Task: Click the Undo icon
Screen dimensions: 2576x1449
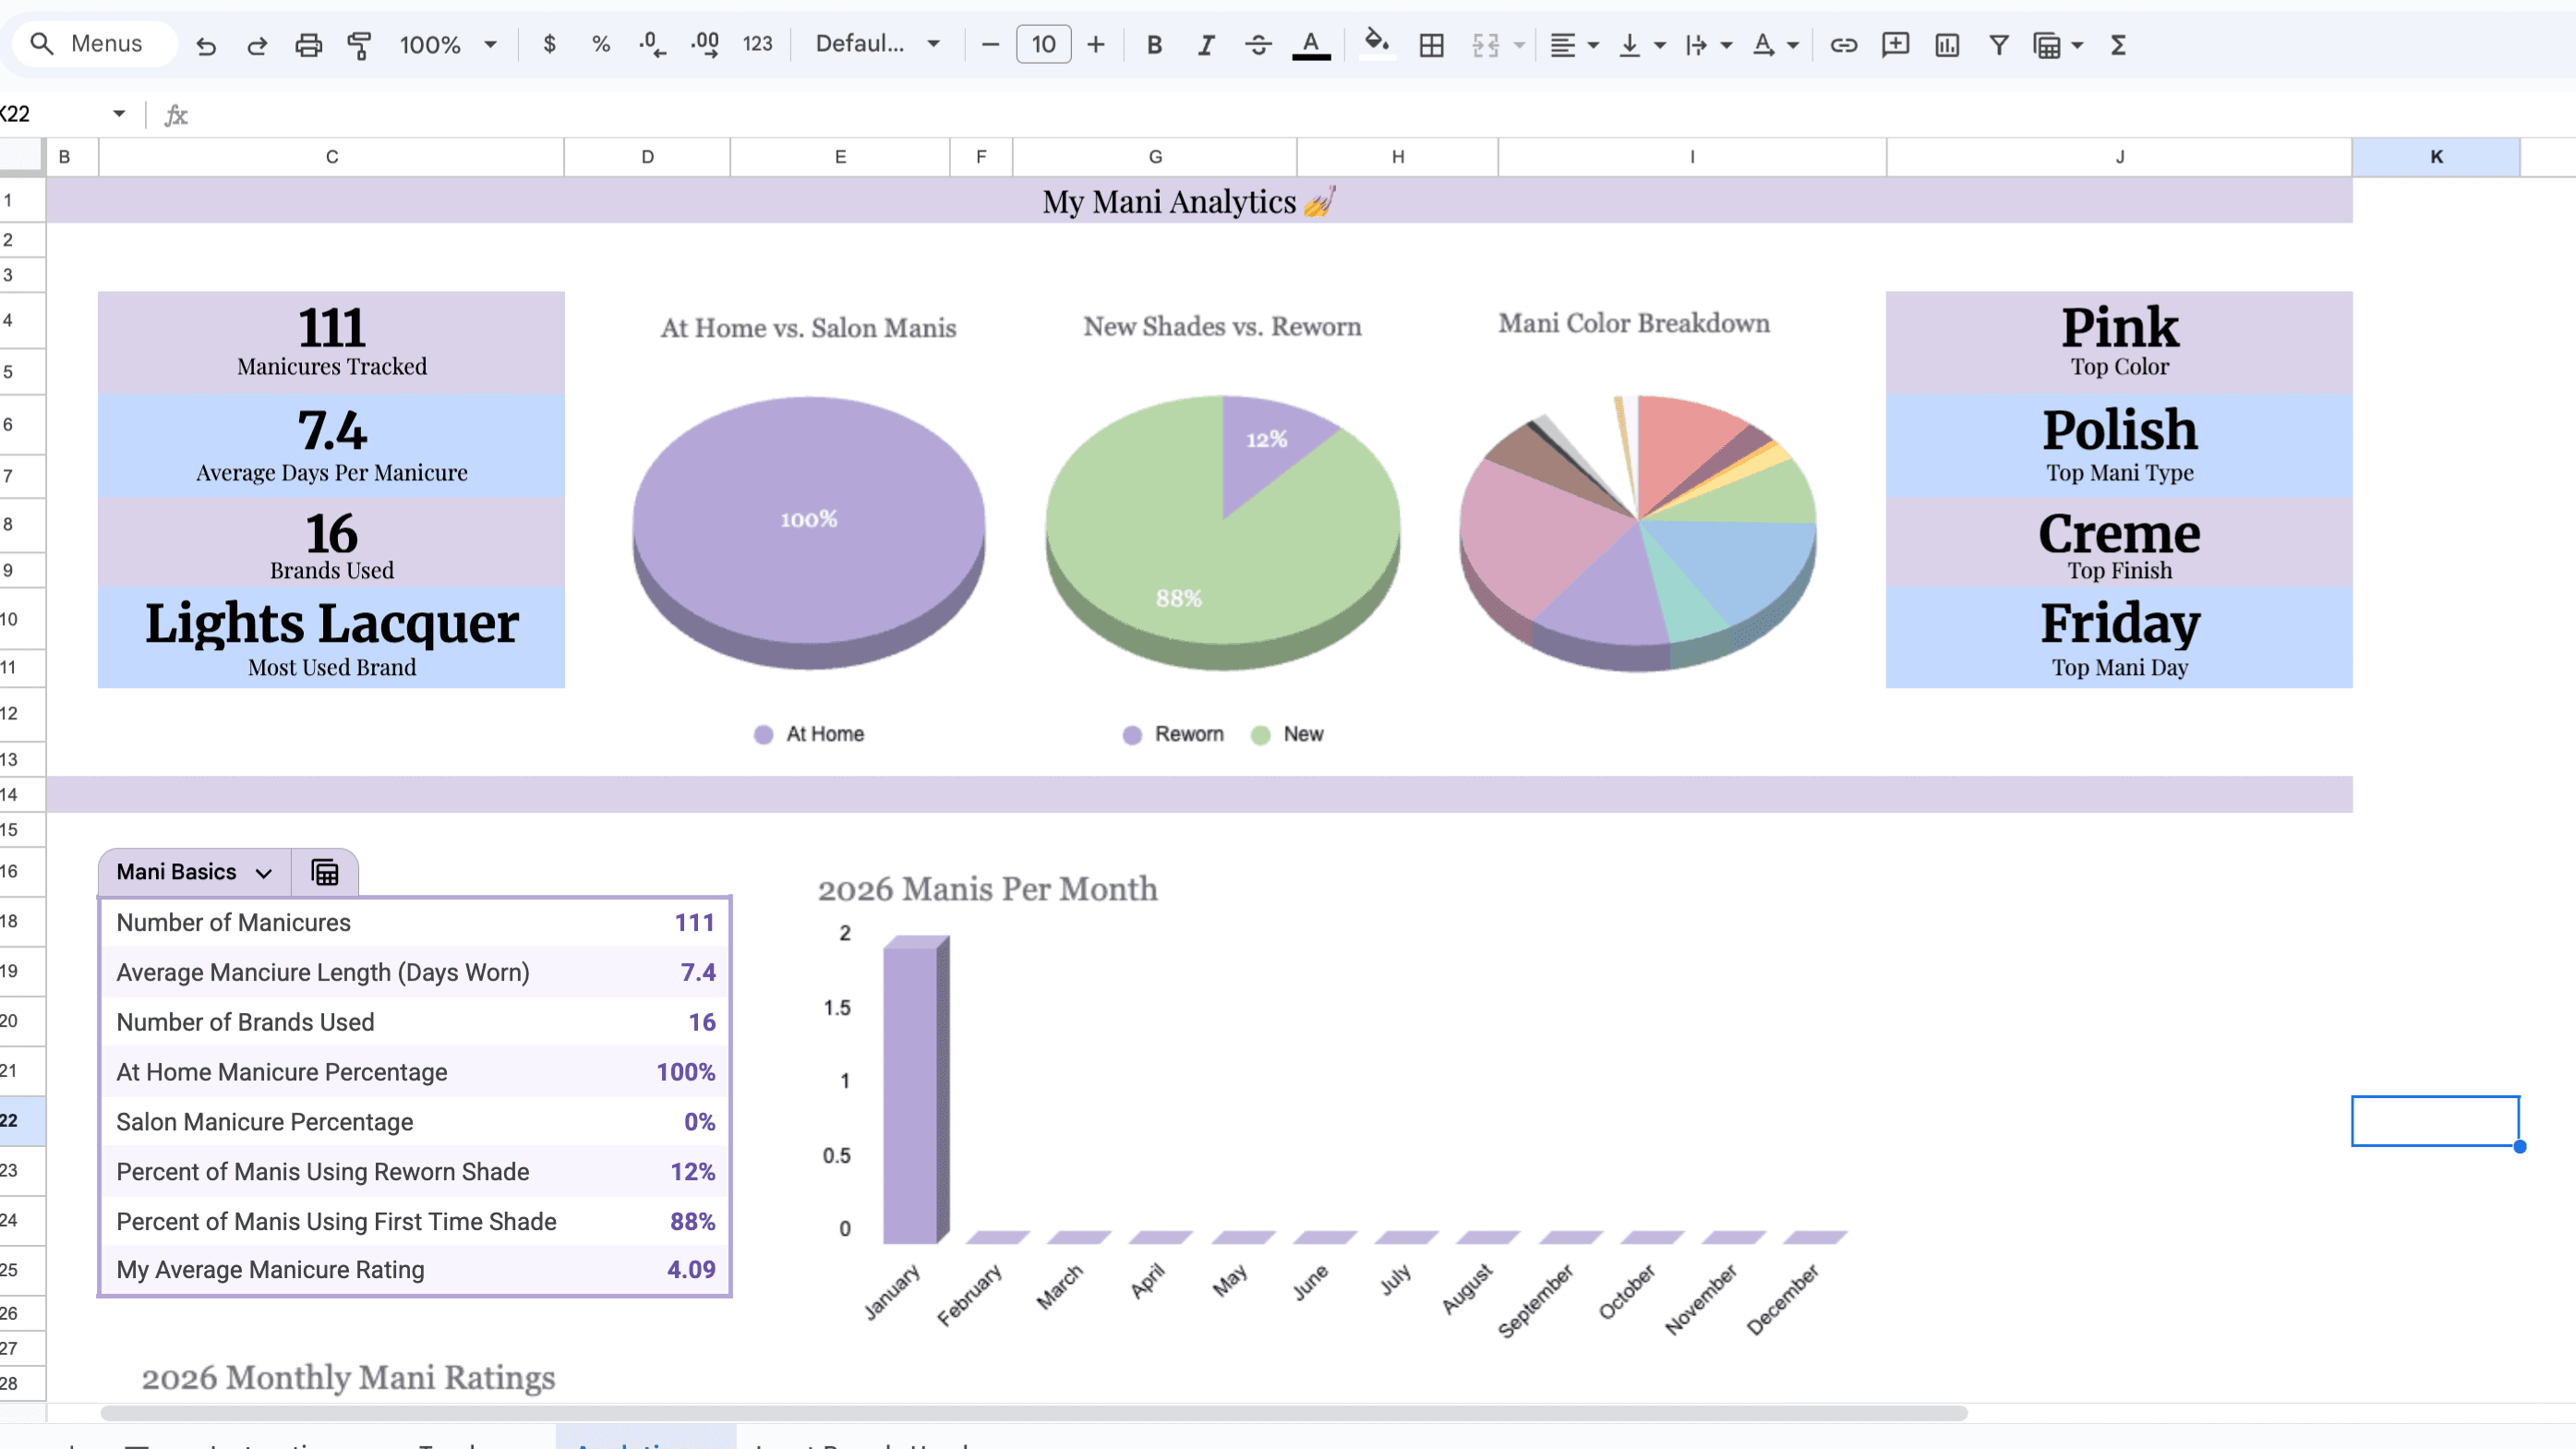Action: [206, 45]
